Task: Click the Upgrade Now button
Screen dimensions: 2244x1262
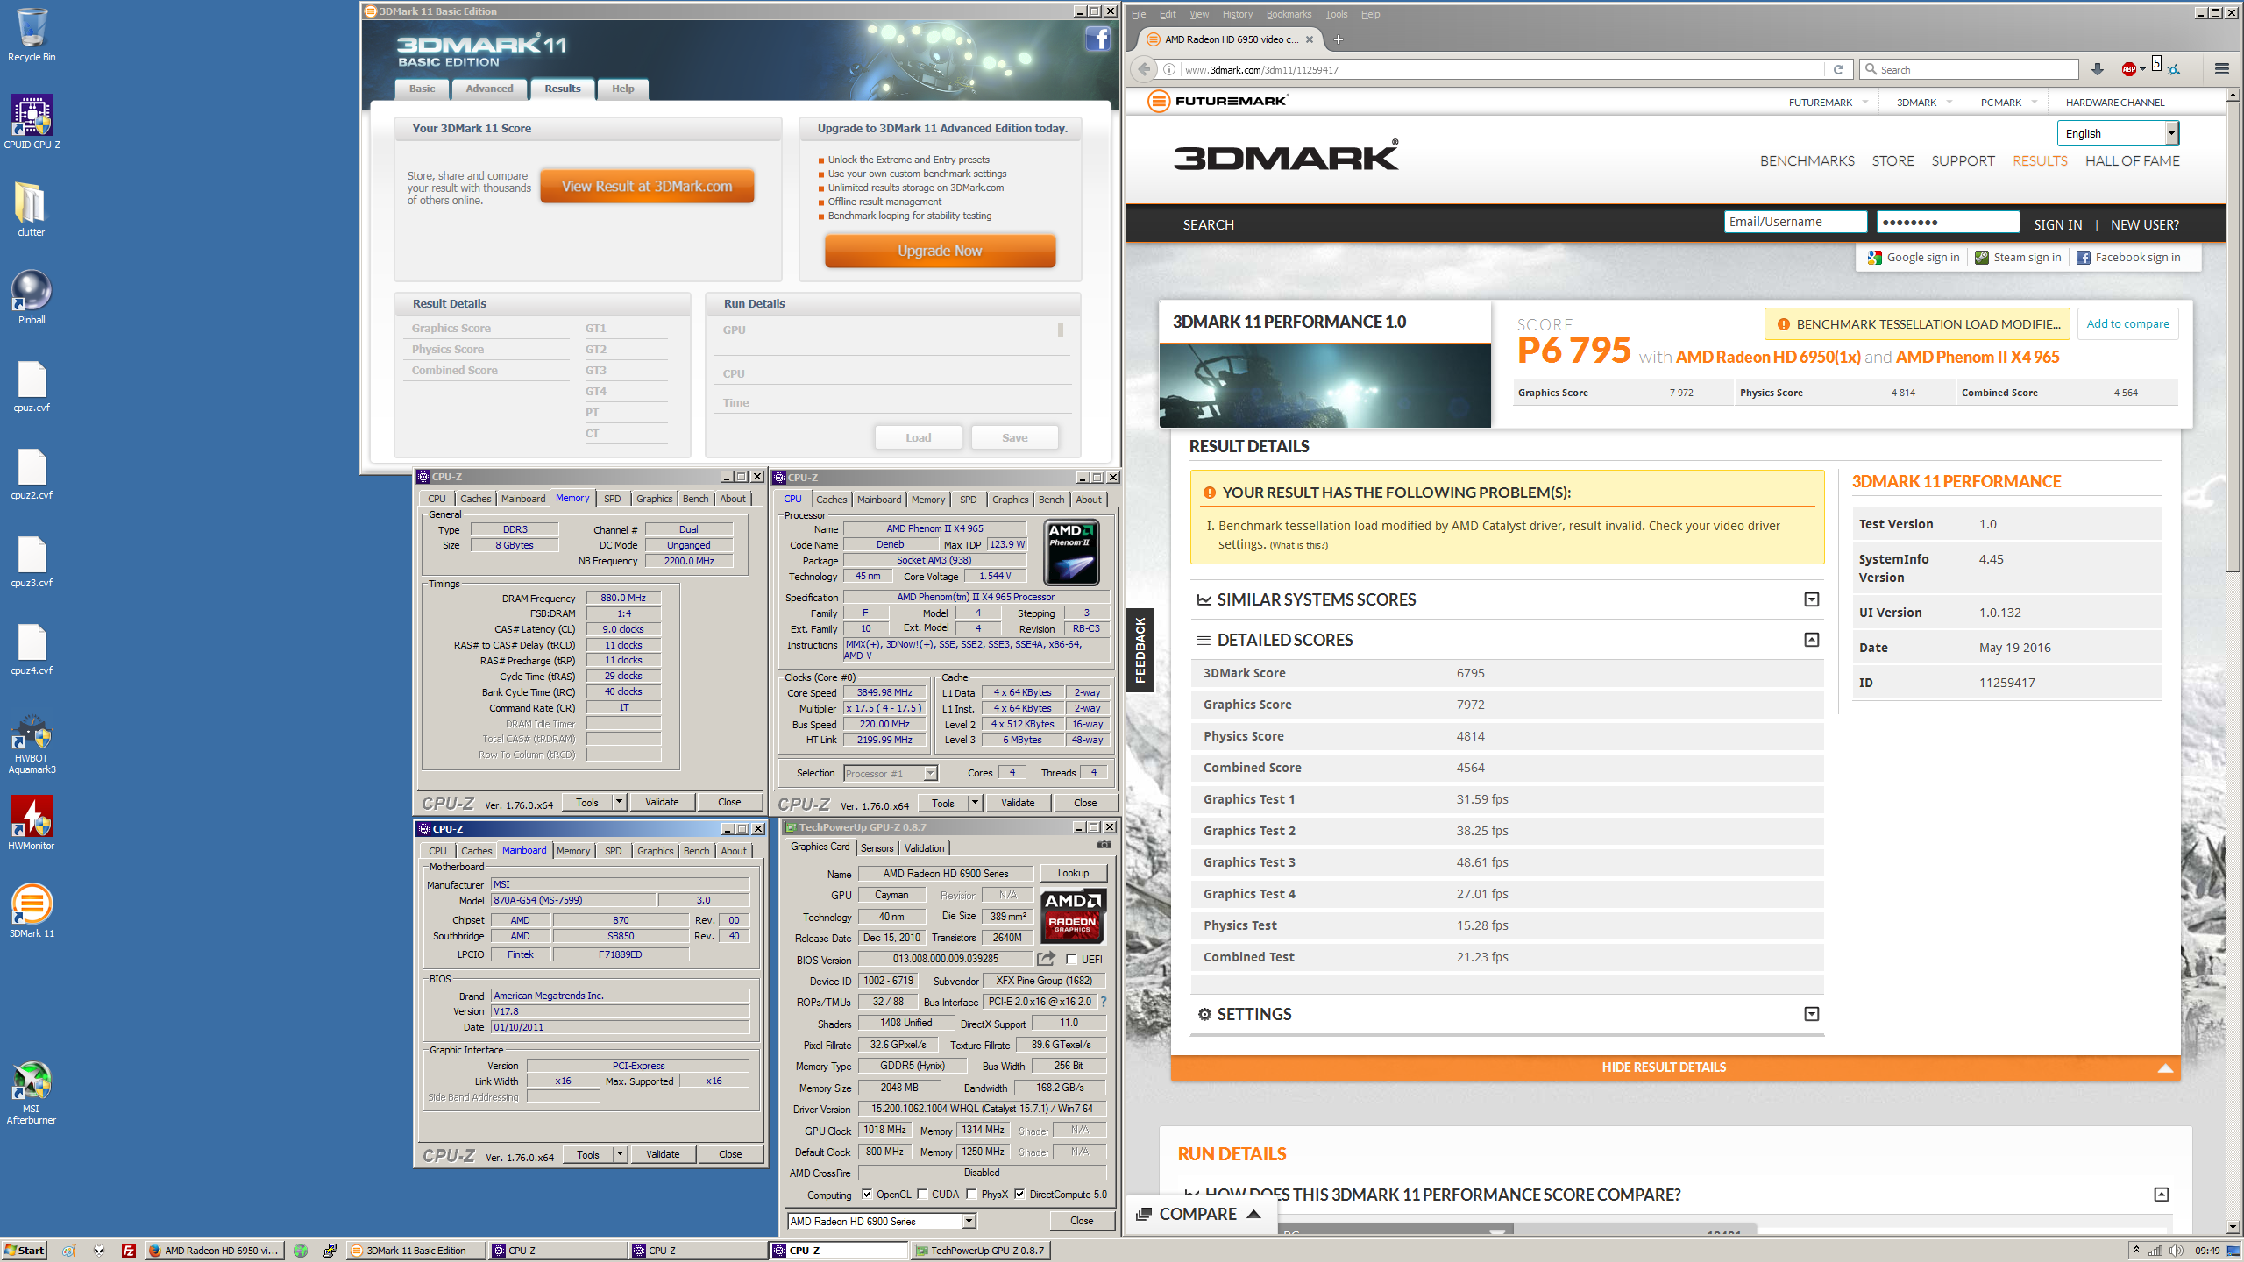Action: tap(940, 251)
